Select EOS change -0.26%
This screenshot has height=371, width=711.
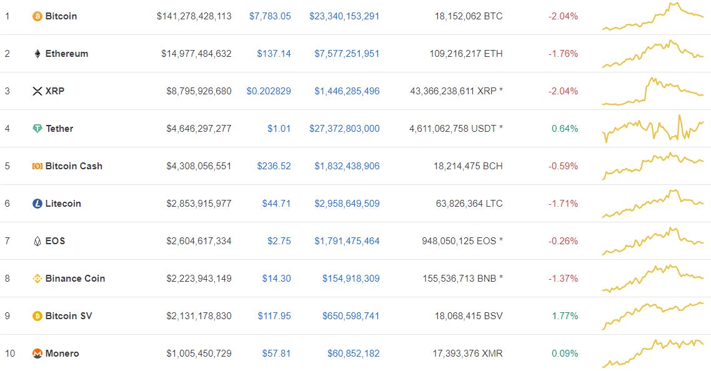pyautogui.click(x=563, y=241)
